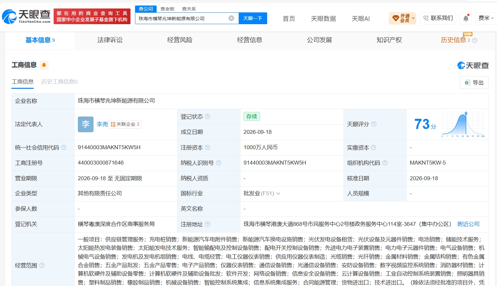Click the 天眼一下 search button
This screenshot has width=497, height=286.
click(253, 18)
